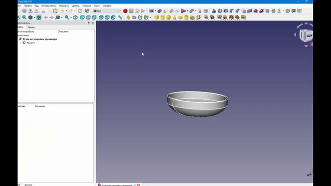Viewport: 331px width, 186px height.
Task: Click the What's This help cursor icon
Action: click(87, 11)
